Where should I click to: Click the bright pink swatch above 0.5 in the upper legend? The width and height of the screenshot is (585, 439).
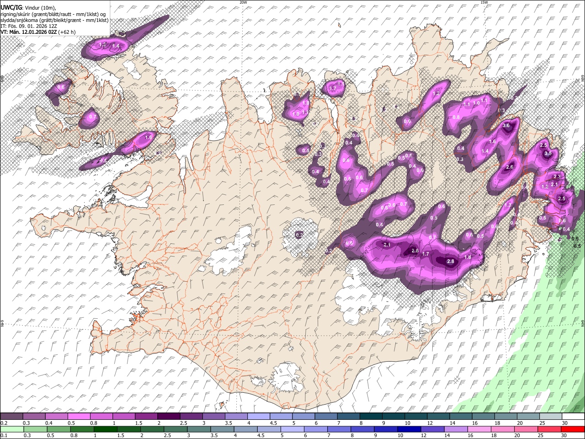pos(79,417)
